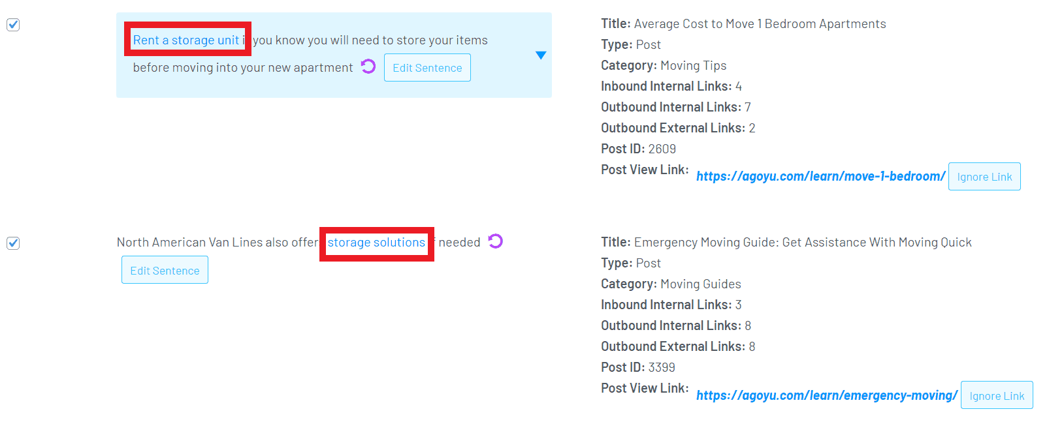Click the "Category: Moving Tips" line
This screenshot has height=422, width=1064.
[x=663, y=65]
